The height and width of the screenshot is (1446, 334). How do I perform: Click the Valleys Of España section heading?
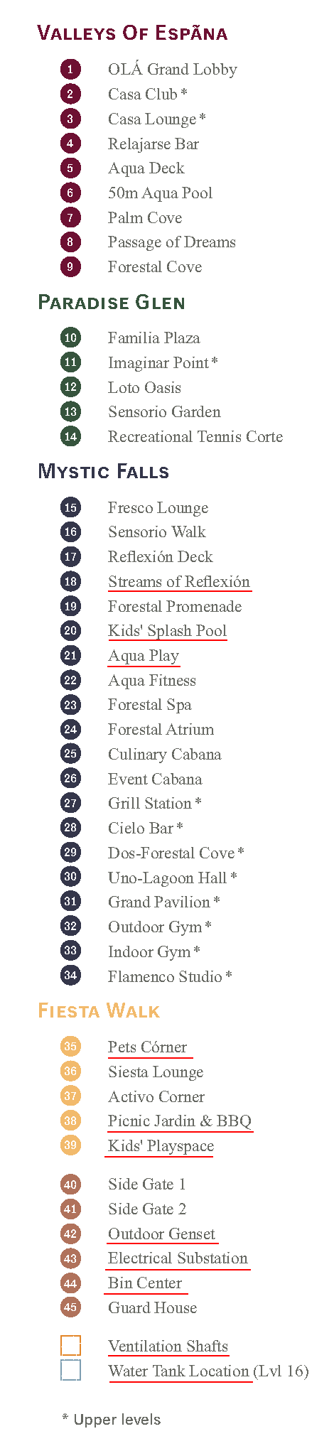(x=133, y=33)
